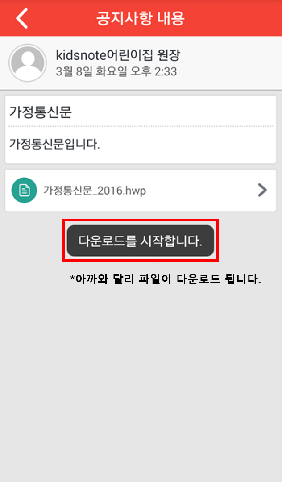Tap the red header bar background
Viewport: 282px width, 482px height.
point(233,18)
